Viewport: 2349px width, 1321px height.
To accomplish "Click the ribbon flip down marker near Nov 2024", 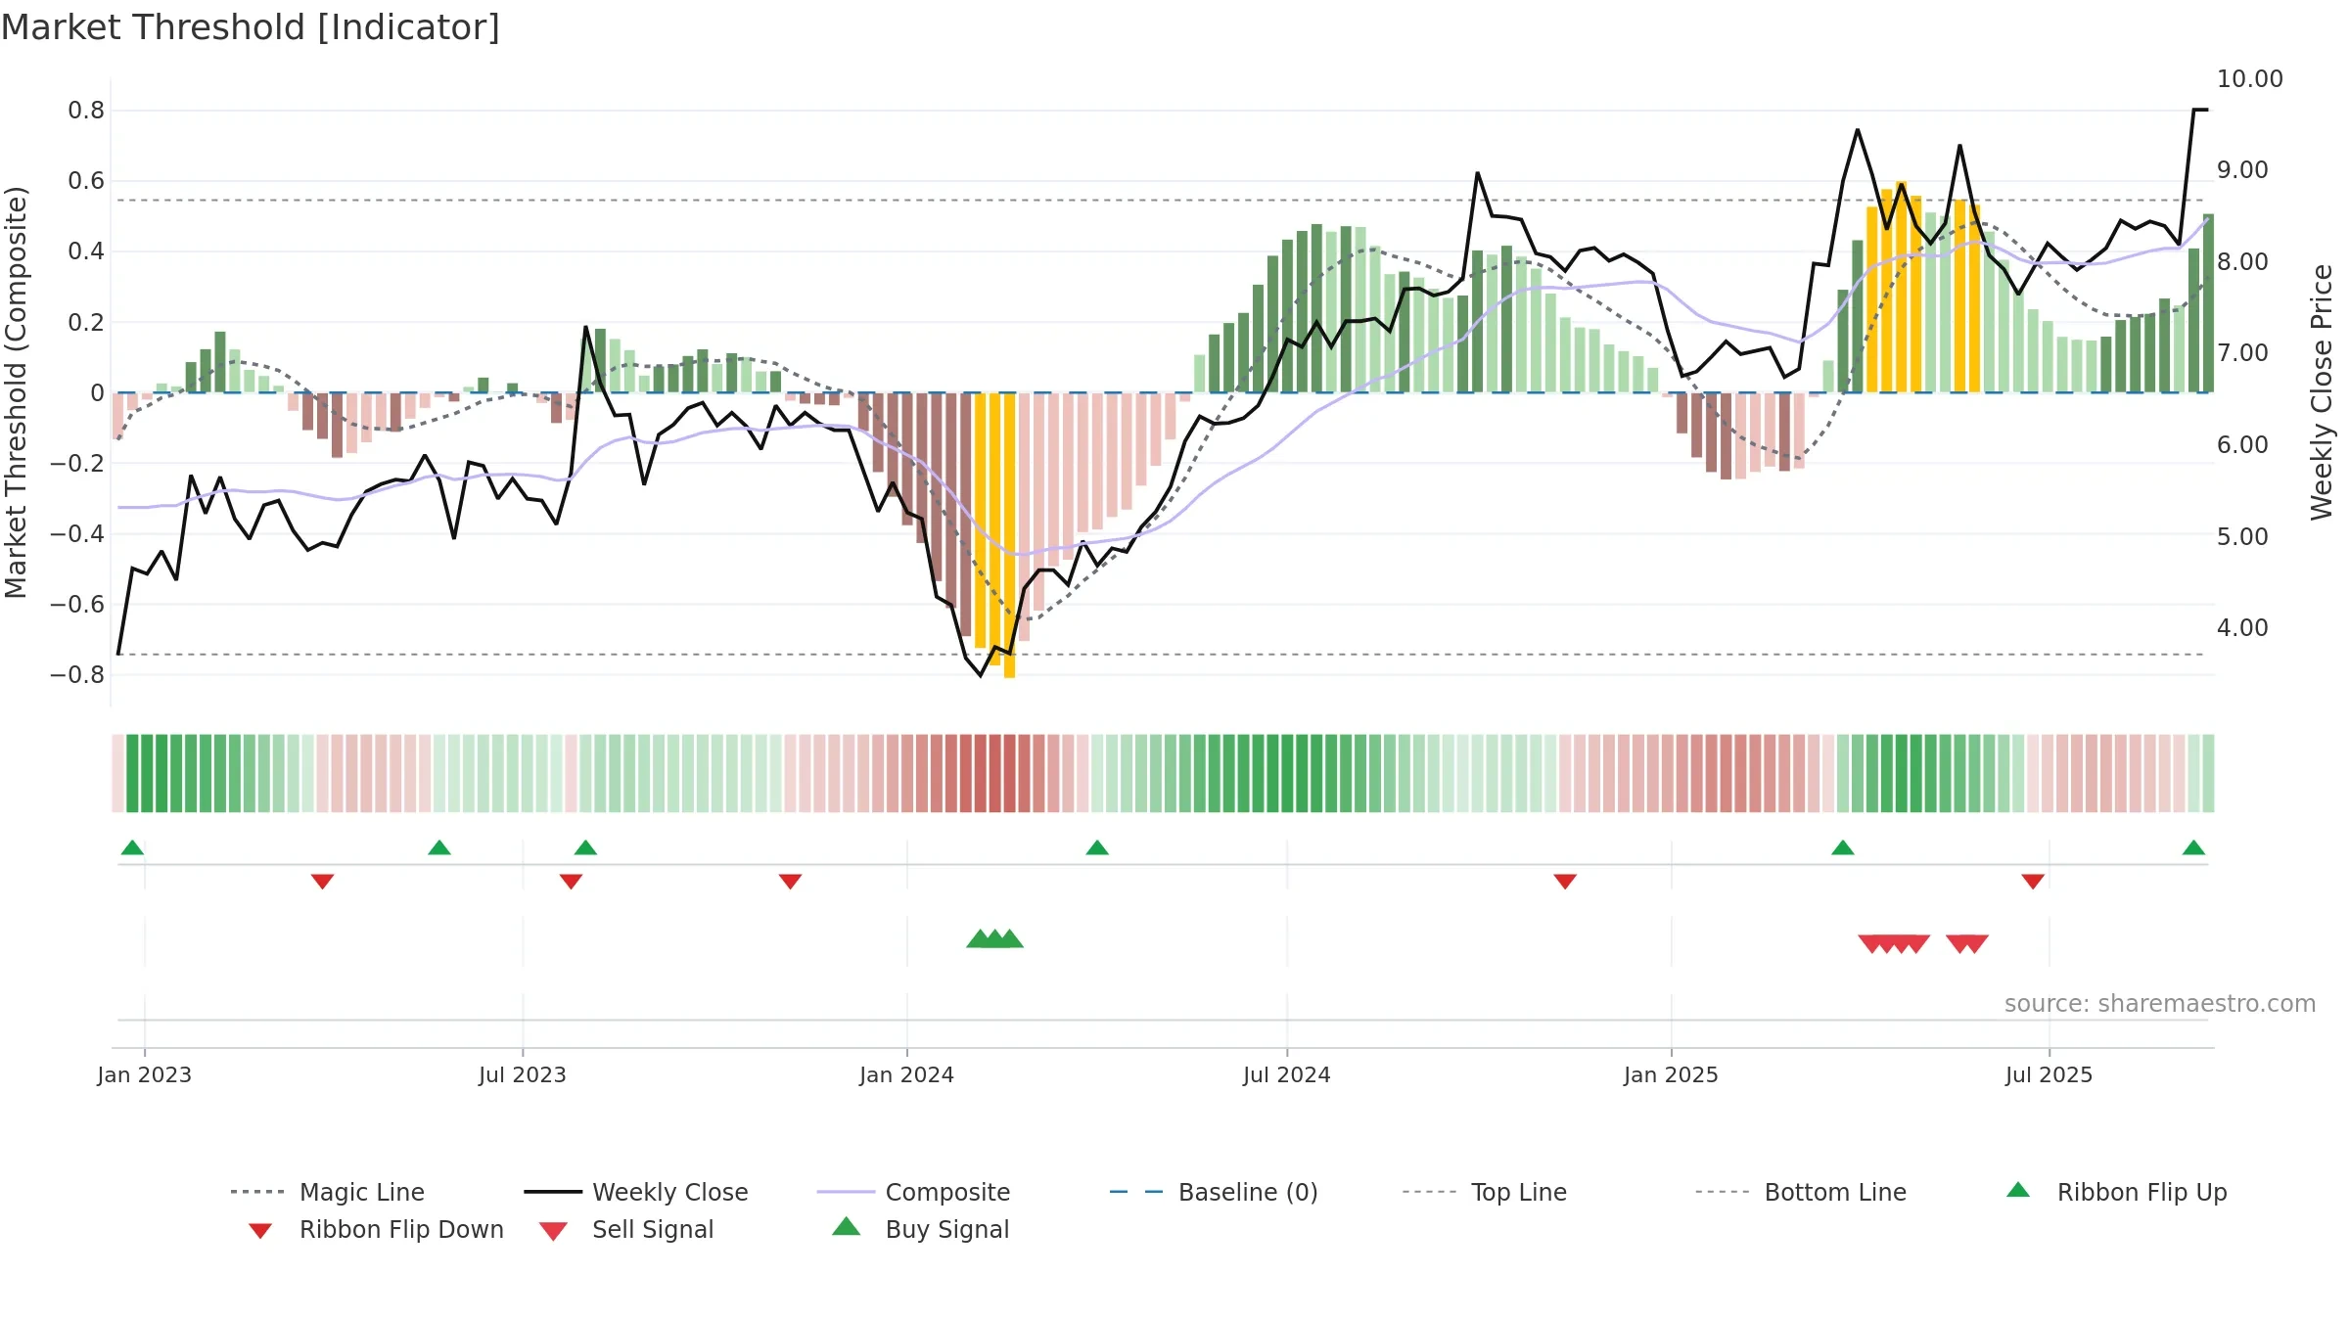I will [1565, 882].
